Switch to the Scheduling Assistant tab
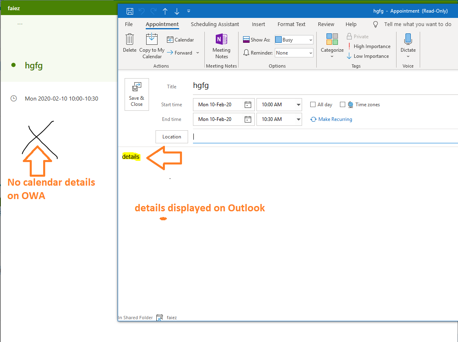458x342 pixels. pyautogui.click(x=215, y=24)
